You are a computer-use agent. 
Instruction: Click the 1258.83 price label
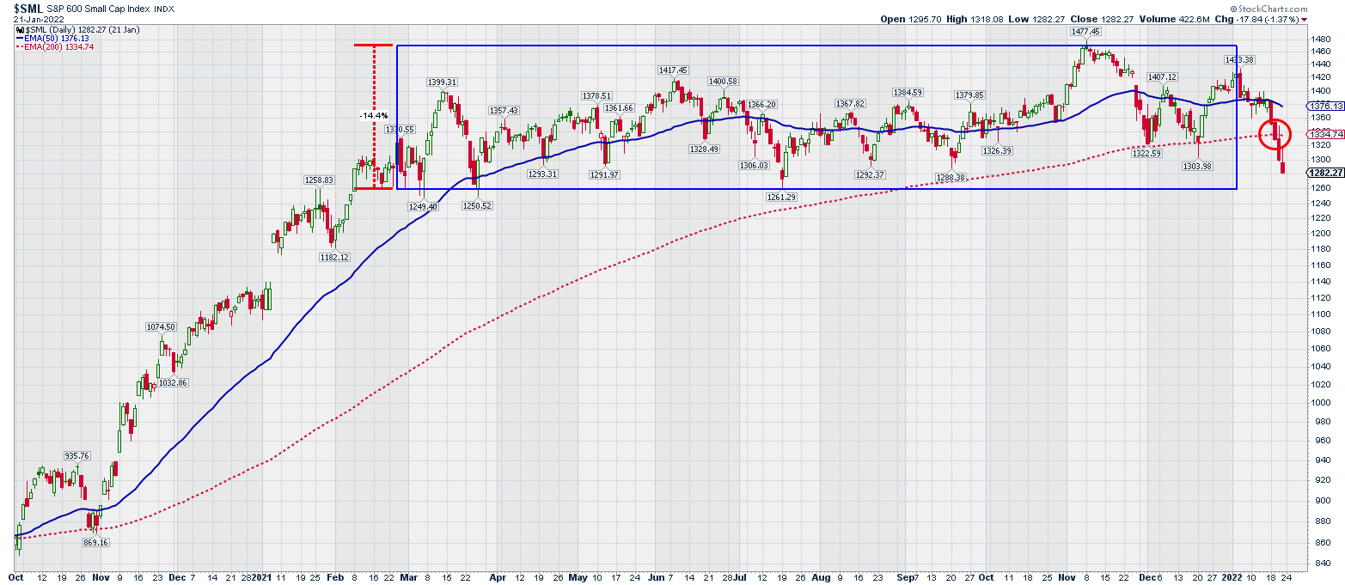coord(318,180)
